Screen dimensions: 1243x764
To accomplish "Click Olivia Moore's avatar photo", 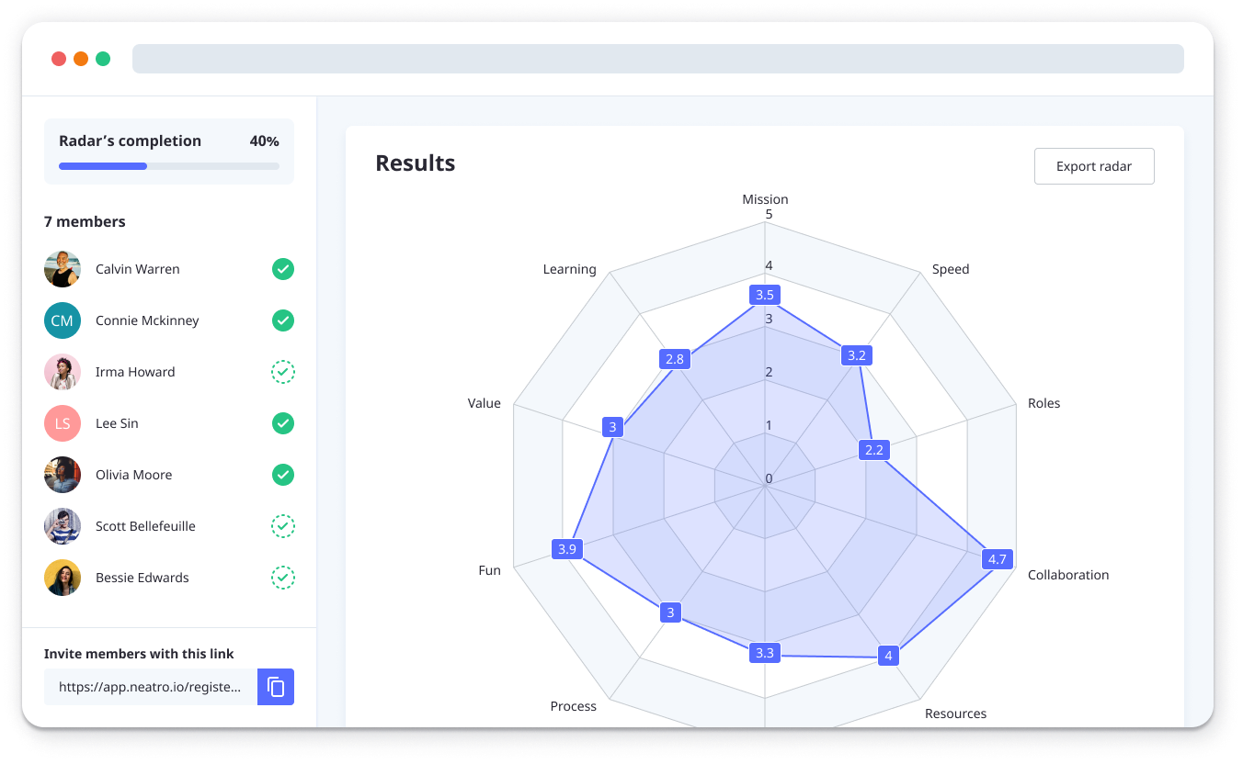I will pos(63,475).
